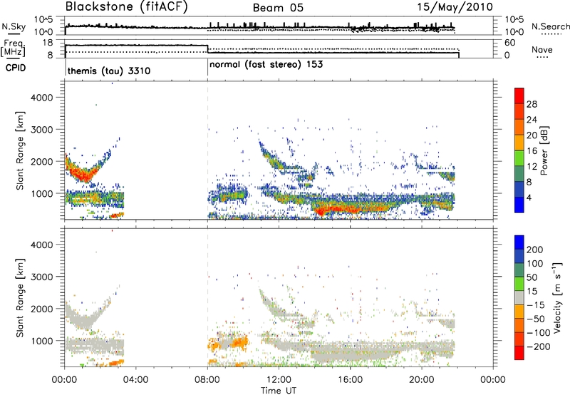570x395 pixels.
Task: Click 'Slant Range [km]' label of velocity panel
Action: [20, 297]
